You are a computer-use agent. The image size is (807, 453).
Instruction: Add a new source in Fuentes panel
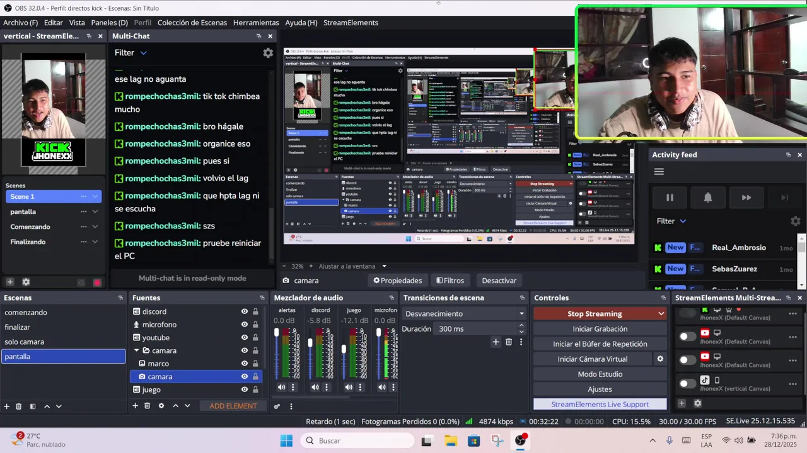pos(135,406)
